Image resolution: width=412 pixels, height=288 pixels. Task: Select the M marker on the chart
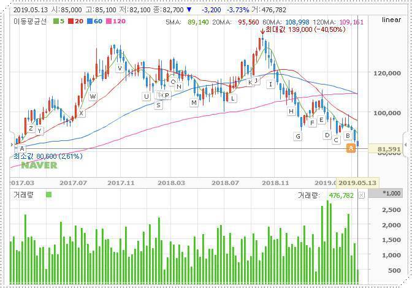tap(194, 102)
